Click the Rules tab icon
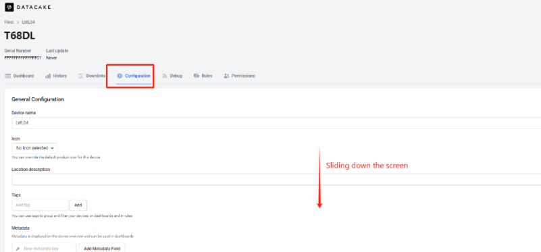 pyautogui.click(x=197, y=76)
